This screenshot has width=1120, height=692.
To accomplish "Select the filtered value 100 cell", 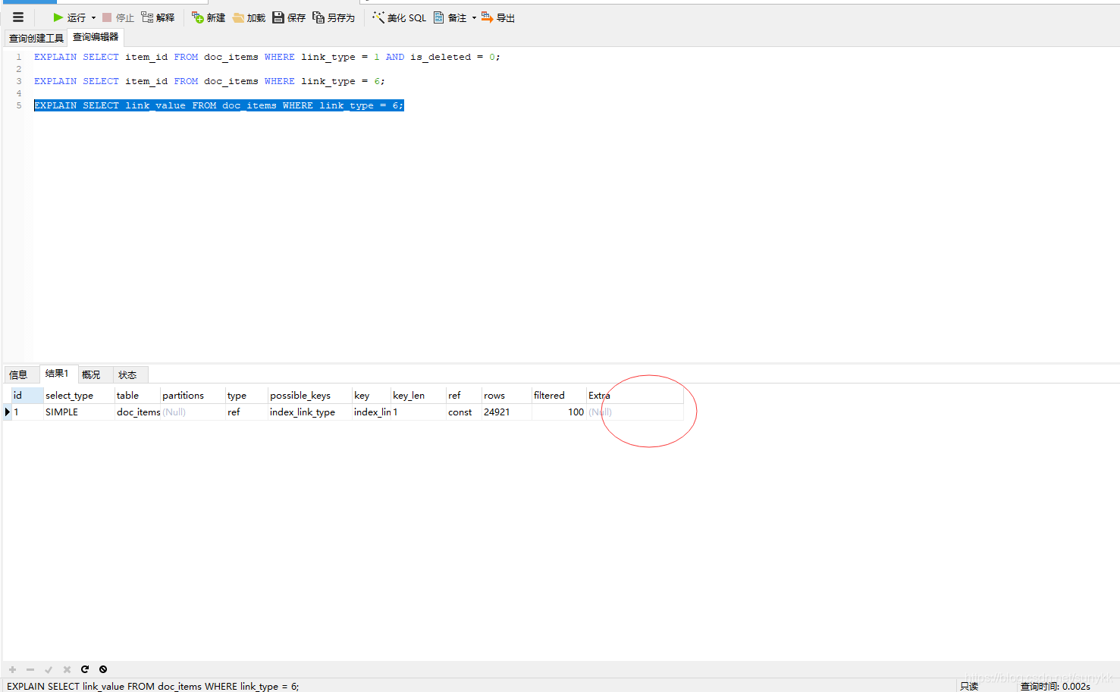I will pyautogui.click(x=559, y=412).
